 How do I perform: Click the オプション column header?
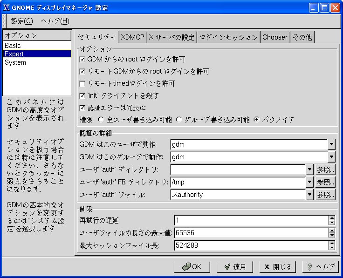pos(37,35)
